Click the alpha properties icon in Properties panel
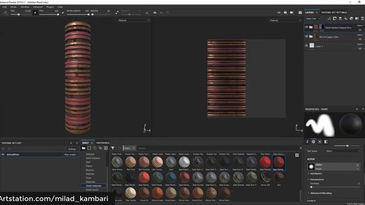The height and width of the screenshot is (205, 365). 313,142
